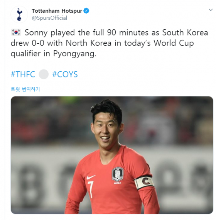Click the World Cup text in the tweet
Viewport: 216px width, 220px height.
coord(174,43)
